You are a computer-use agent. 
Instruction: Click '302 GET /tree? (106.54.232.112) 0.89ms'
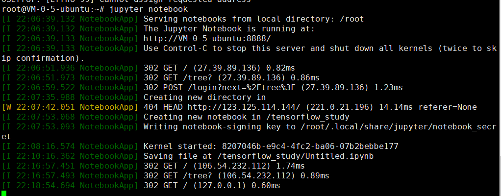click(x=236, y=176)
